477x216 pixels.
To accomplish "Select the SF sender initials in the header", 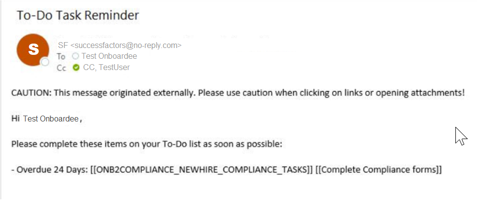I will pos(63,45).
